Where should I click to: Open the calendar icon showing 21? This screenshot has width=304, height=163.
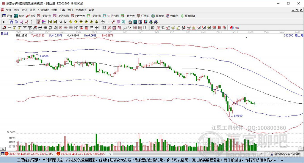click(130, 22)
